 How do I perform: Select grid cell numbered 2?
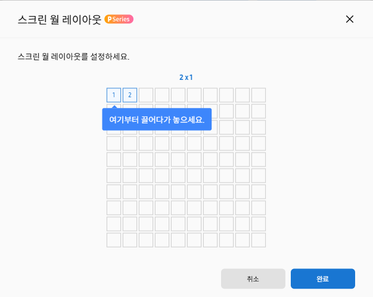130,95
